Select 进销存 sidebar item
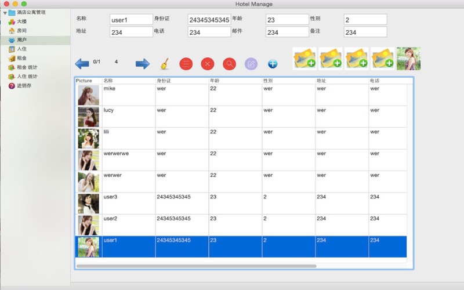 tap(23, 86)
